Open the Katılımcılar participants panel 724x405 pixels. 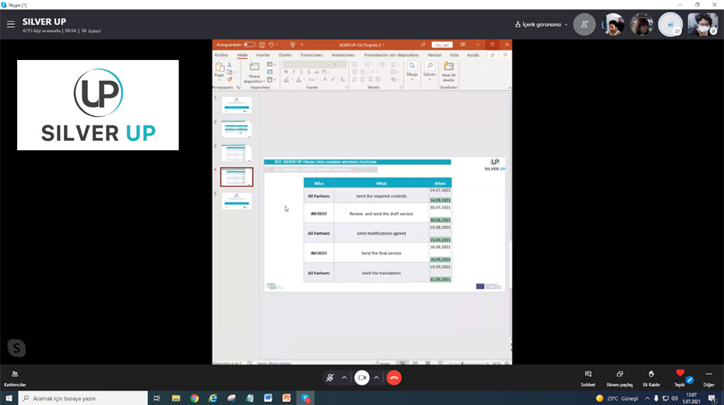point(15,377)
